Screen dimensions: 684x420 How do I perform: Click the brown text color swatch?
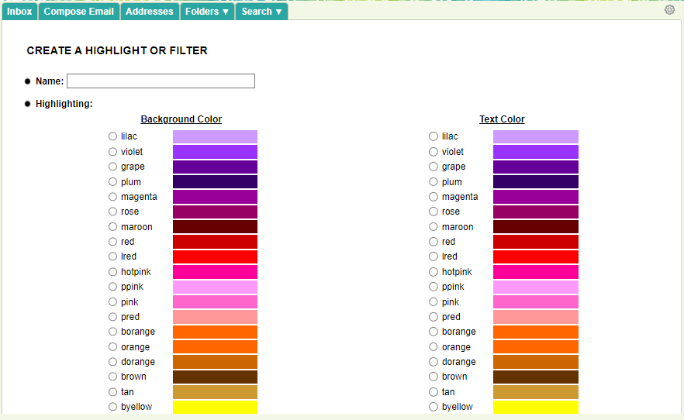click(535, 377)
